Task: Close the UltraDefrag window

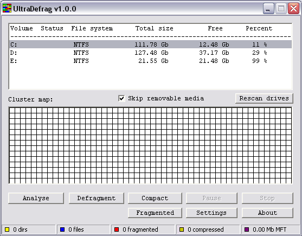Action: pos(293,9)
